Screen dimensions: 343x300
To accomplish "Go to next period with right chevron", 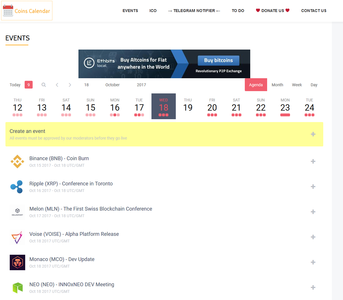I will click(x=70, y=85).
